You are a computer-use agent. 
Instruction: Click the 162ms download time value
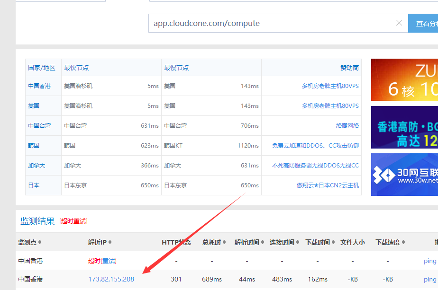click(x=318, y=279)
